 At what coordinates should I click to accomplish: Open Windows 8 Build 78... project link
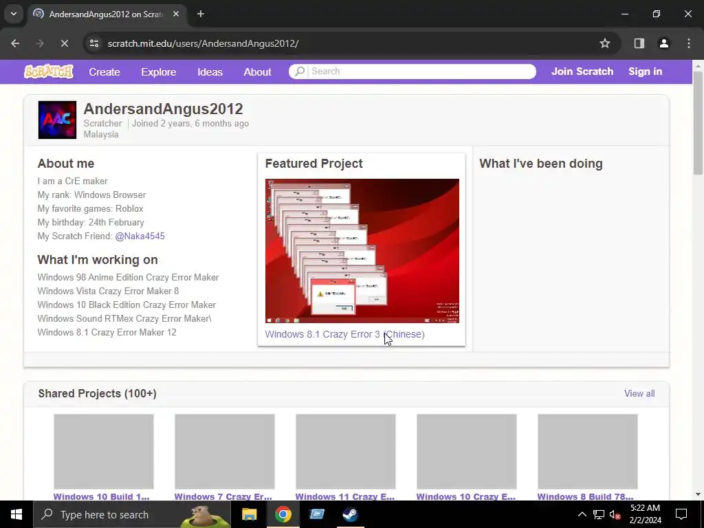point(586,496)
